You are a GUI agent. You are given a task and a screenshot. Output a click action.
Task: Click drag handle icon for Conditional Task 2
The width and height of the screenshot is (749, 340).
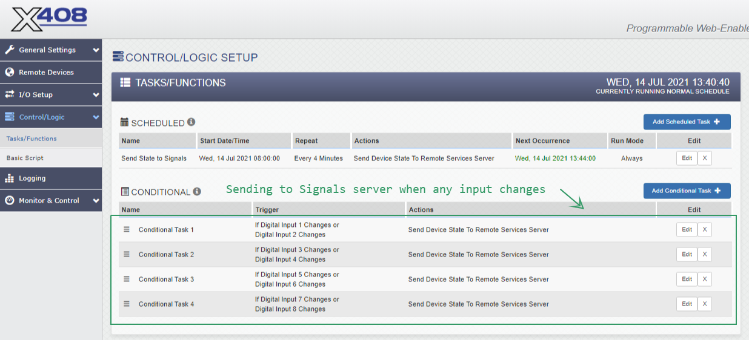coord(127,254)
